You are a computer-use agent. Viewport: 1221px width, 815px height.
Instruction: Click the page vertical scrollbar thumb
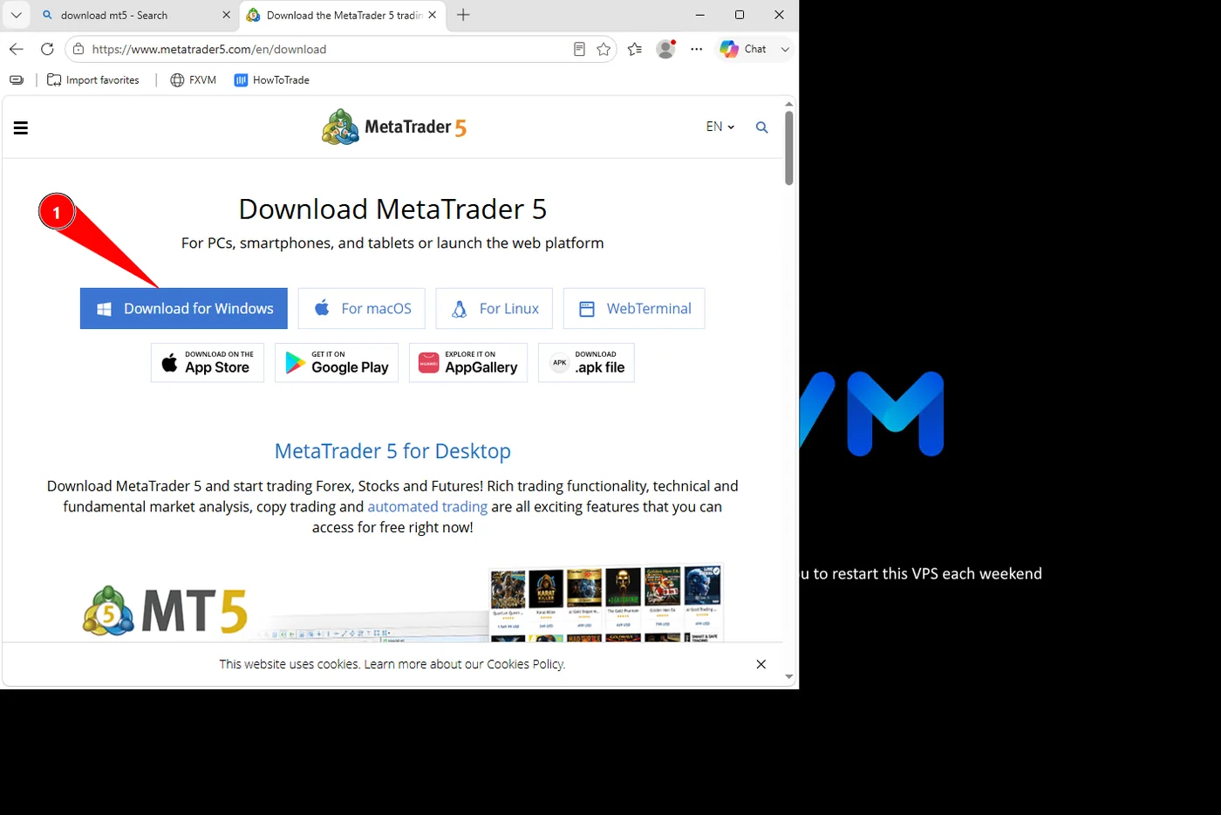(789, 147)
